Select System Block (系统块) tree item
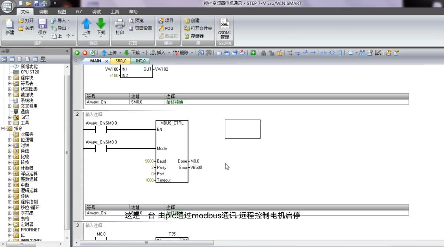 27,101
